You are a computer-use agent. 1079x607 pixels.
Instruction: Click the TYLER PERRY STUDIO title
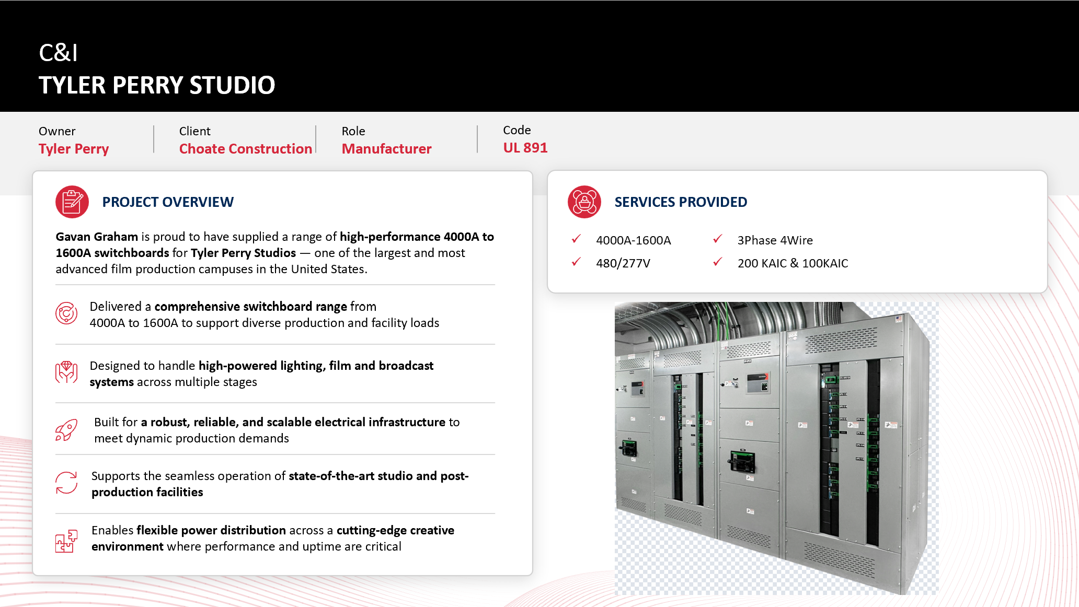coord(157,85)
